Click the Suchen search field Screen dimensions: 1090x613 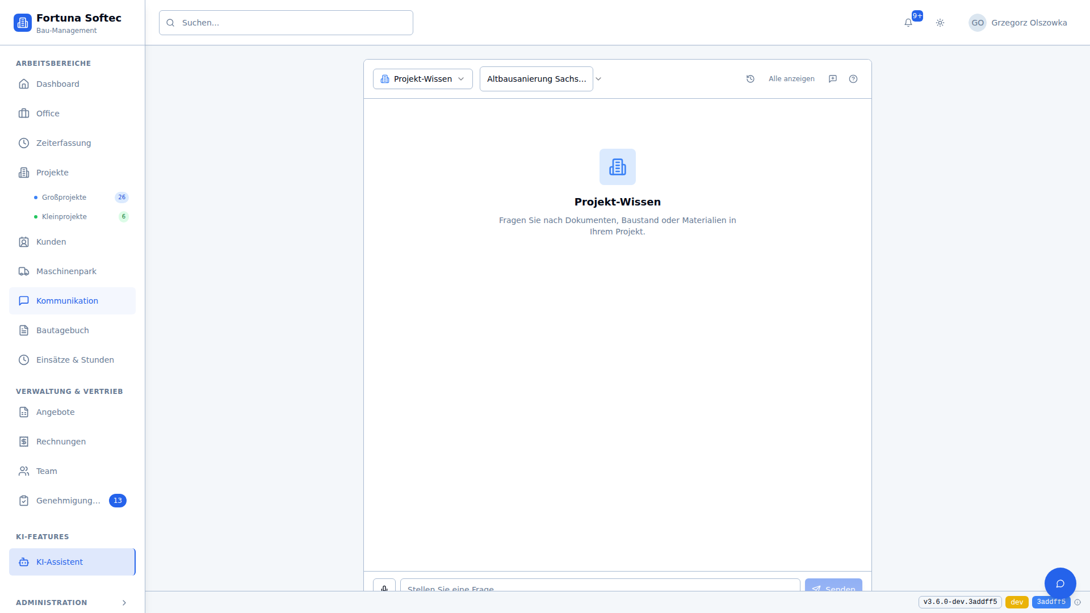click(x=286, y=23)
